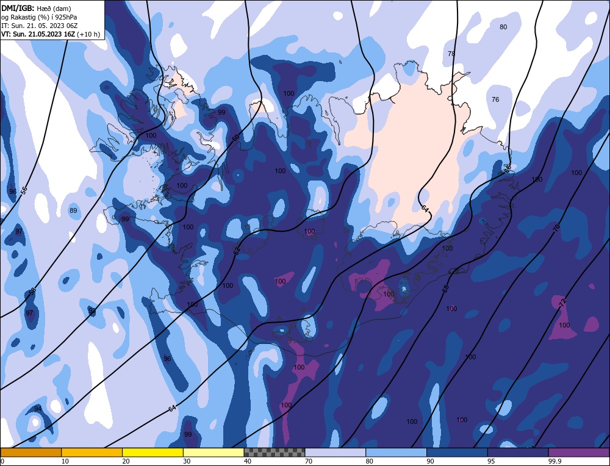Viewport: 610px width, 466px height.
Task: Click the dark orange 0–10 legend swatch
Action: (30, 453)
